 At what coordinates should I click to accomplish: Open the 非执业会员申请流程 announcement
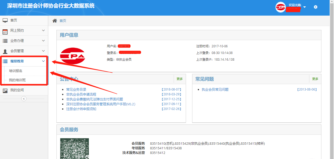(x=81, y=94)
